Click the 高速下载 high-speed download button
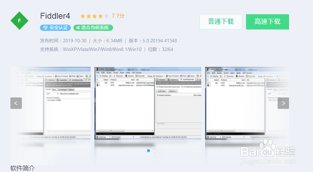 click(268, 22)
